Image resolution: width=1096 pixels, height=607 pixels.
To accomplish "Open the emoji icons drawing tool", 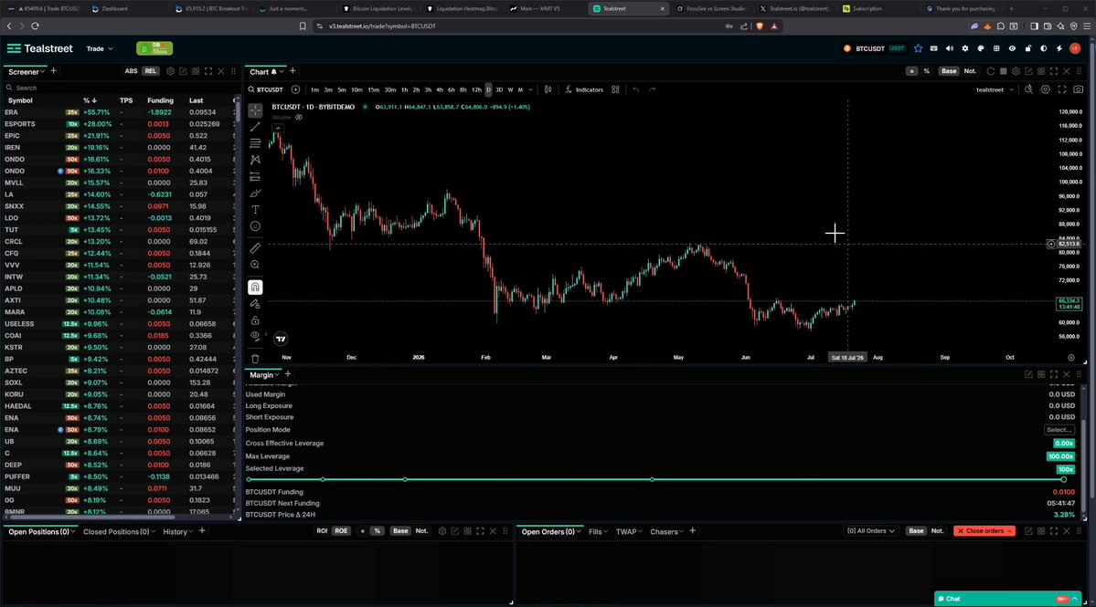I will [x=255, y=226].
